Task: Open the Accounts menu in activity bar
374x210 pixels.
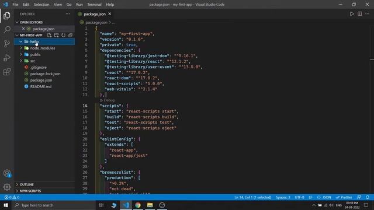Action: coord(7,173)
